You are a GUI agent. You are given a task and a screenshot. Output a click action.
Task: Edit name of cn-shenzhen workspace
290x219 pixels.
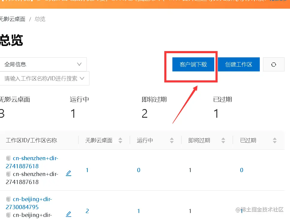pyautogui.click(x=69, y=173)
